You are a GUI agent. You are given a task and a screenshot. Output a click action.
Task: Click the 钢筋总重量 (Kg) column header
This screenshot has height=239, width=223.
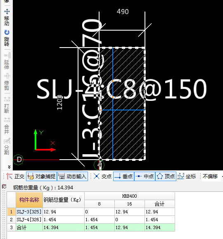point(64,200)
